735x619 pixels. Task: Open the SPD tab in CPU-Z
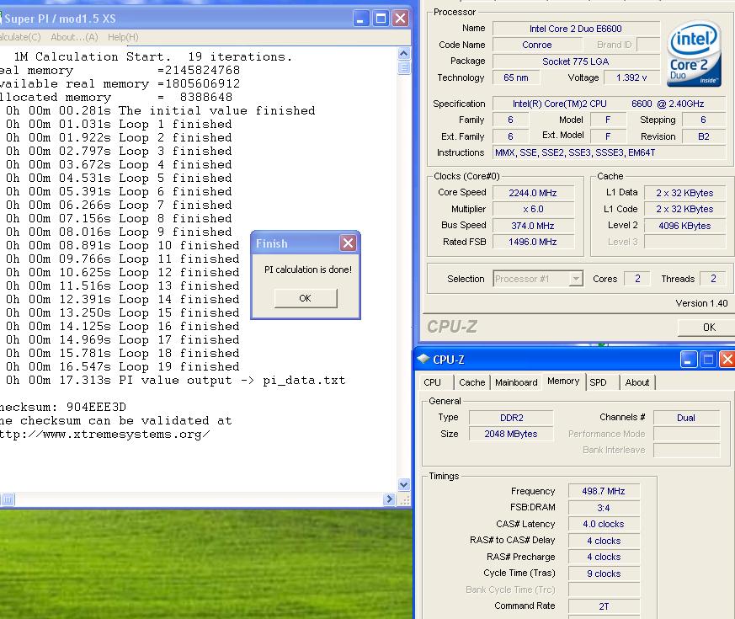point(598,382)
